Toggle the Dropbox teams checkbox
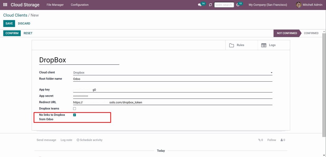 tap(75, 109)
